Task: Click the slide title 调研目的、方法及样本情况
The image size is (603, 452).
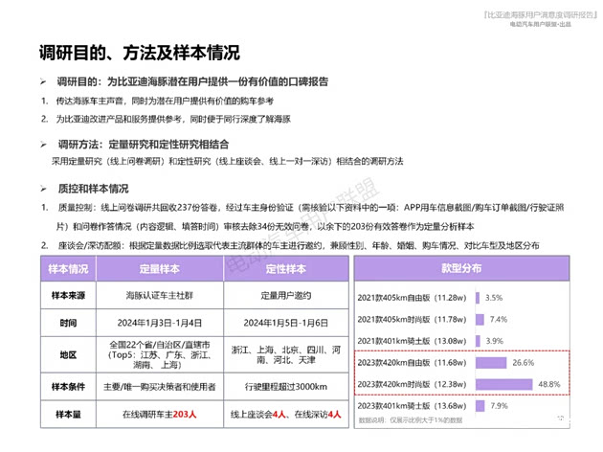Action: tap(140, 52)
